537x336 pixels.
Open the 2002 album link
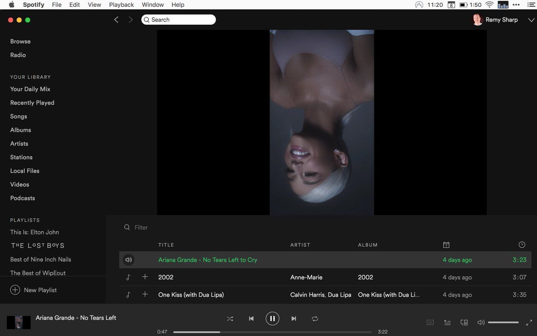click(366, 277)
